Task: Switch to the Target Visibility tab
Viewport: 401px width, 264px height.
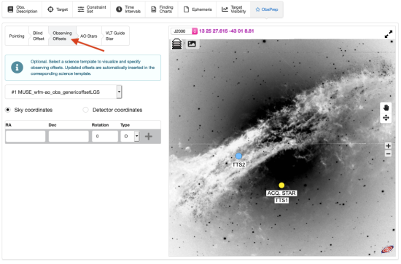Action: click(x=233, y=9)
